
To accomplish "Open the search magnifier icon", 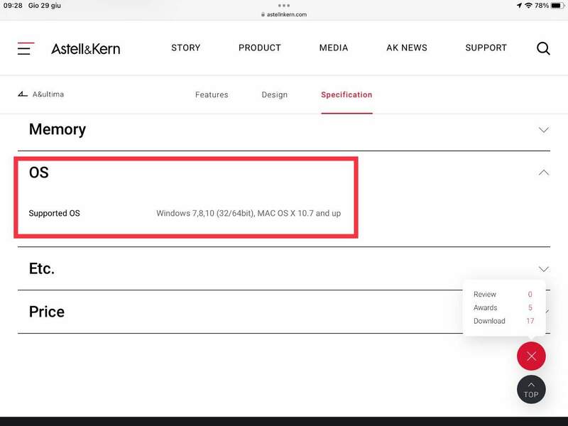I will click(x=543, y=48).
